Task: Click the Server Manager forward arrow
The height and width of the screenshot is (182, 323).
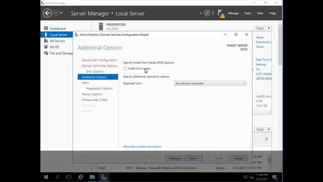Action: pyautogui.click(x=56, y=13)
